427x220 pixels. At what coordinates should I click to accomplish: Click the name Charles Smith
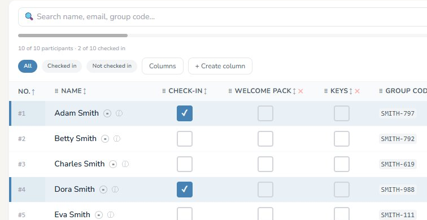(x=80, y=164)
